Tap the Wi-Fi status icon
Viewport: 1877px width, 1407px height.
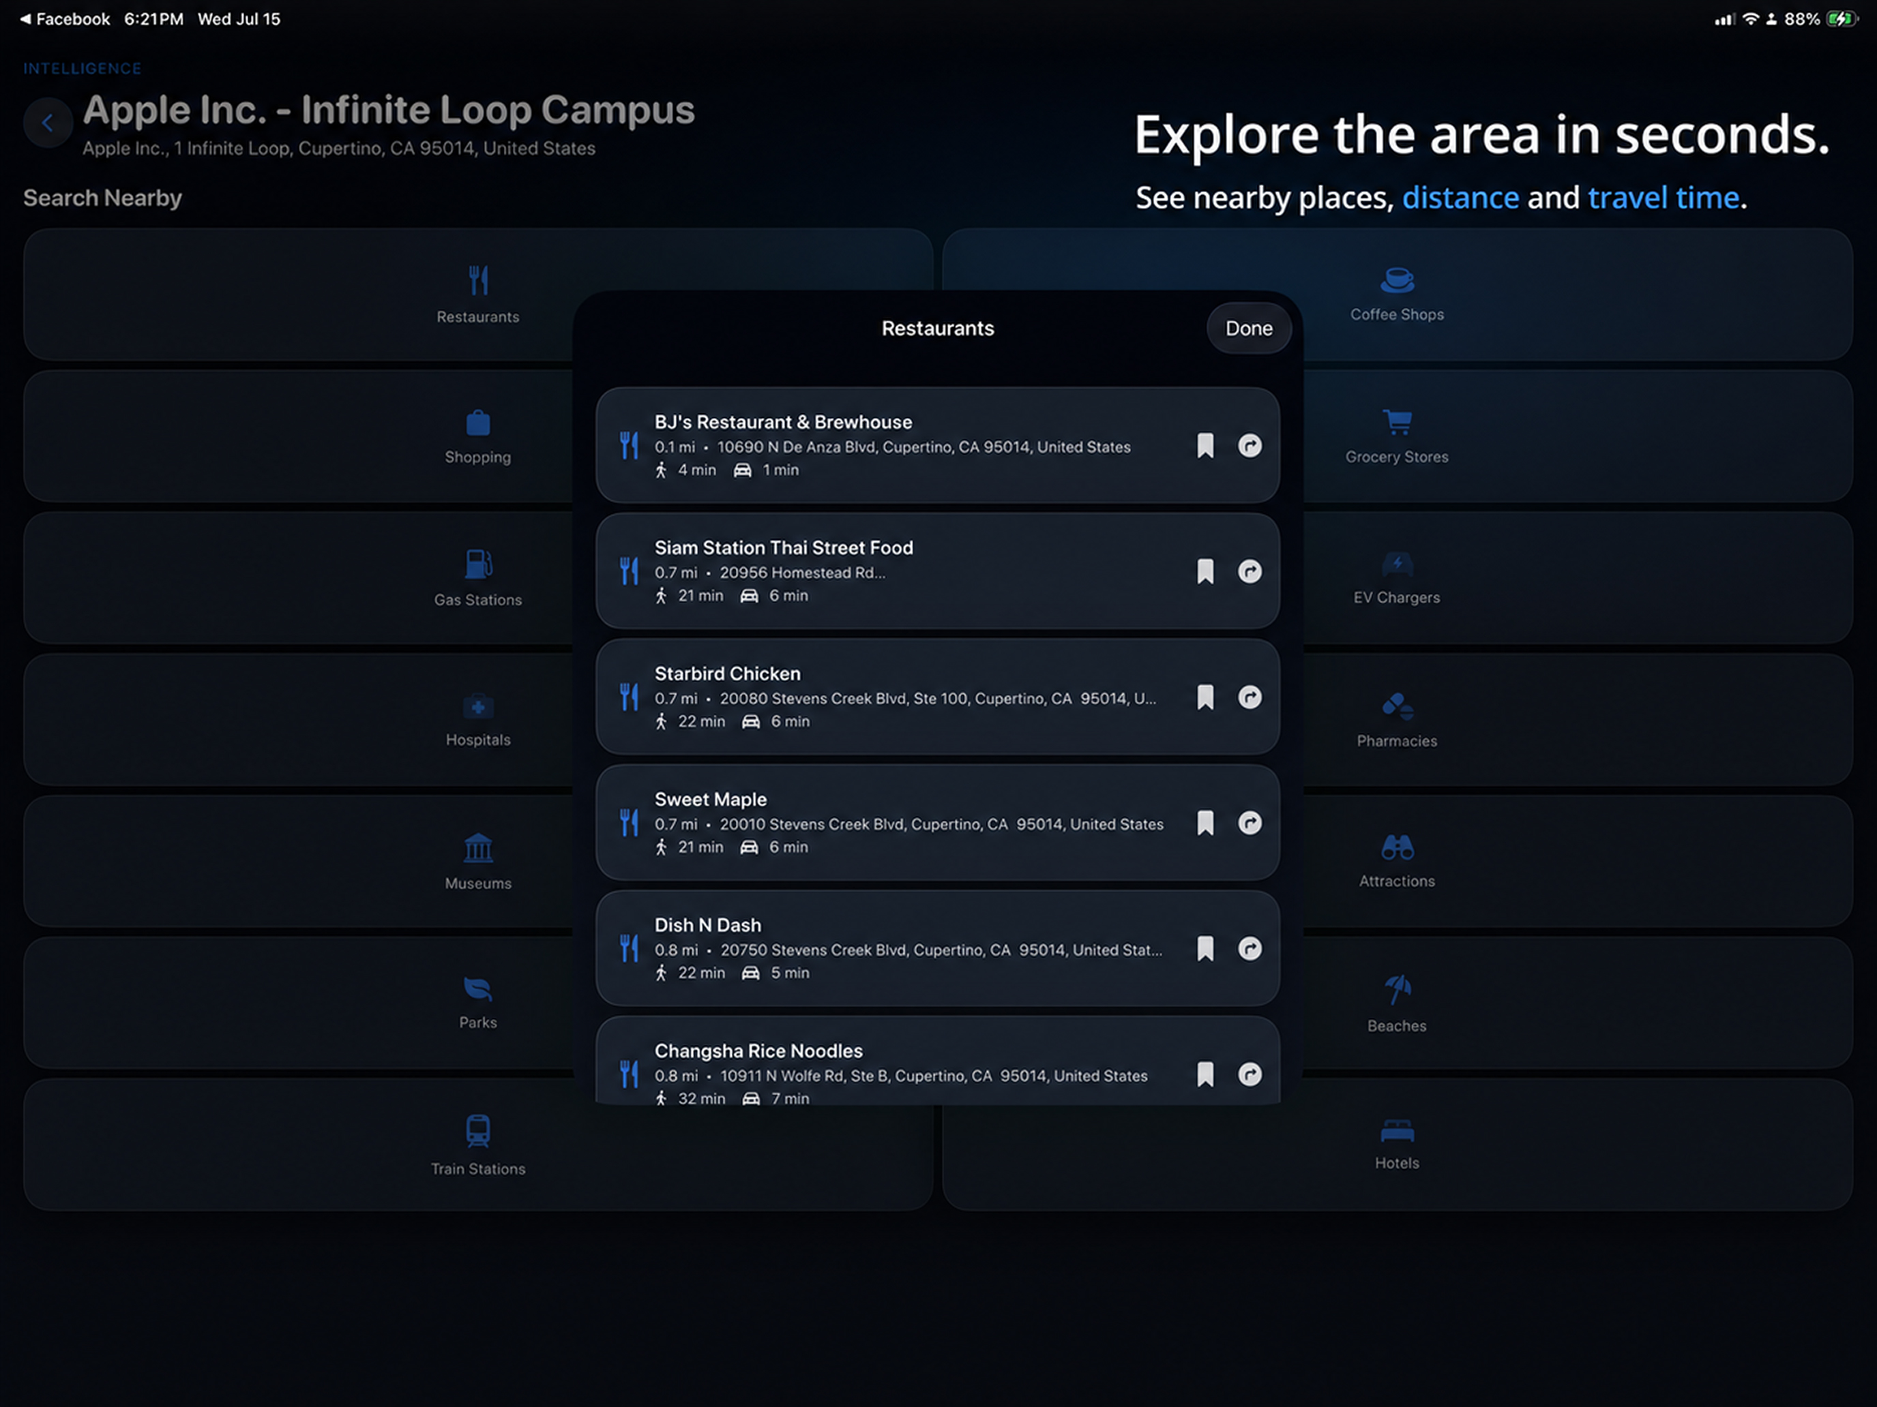point(1749,18)
